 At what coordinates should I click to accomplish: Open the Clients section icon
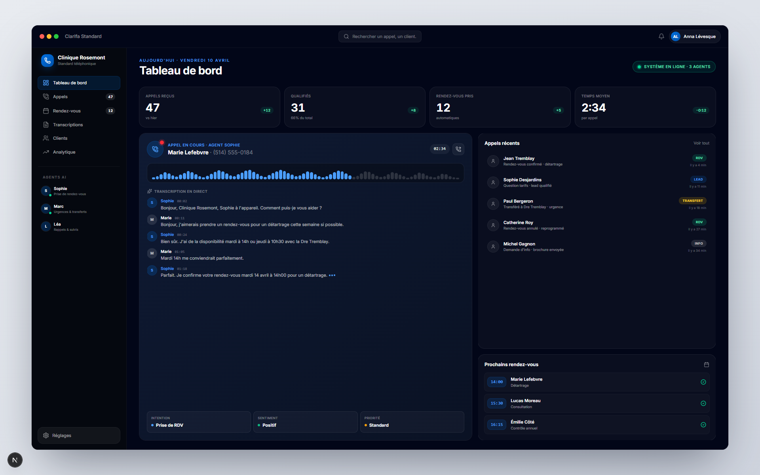pyautogui.click(x=46, y=138)
